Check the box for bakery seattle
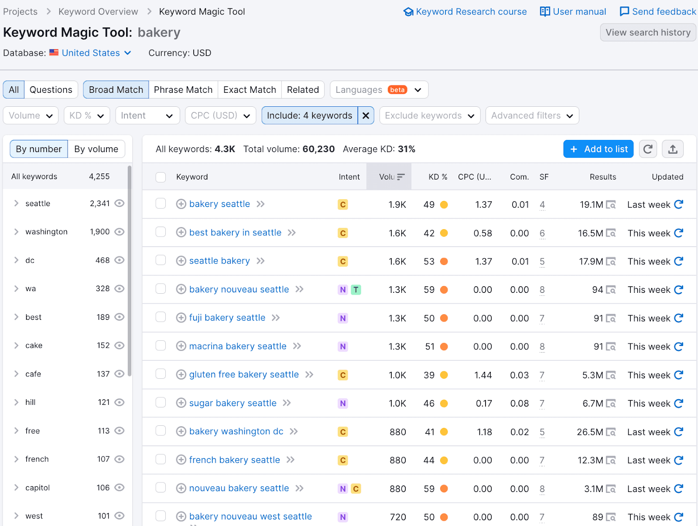The height and width of the screenshot is (526, 698). tap(161, 204)
